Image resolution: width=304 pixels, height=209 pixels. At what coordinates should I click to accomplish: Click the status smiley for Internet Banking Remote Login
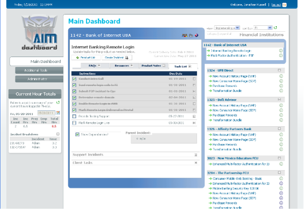point(281,51)
